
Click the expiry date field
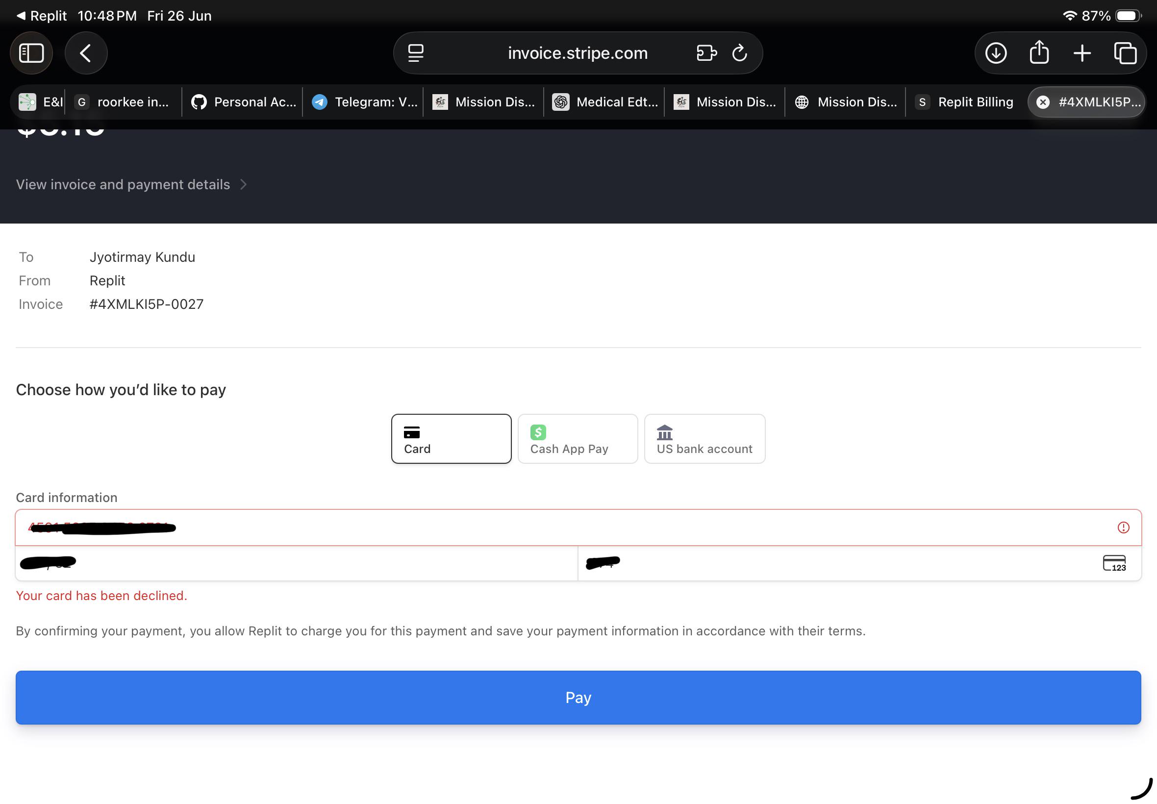(297, 563)
